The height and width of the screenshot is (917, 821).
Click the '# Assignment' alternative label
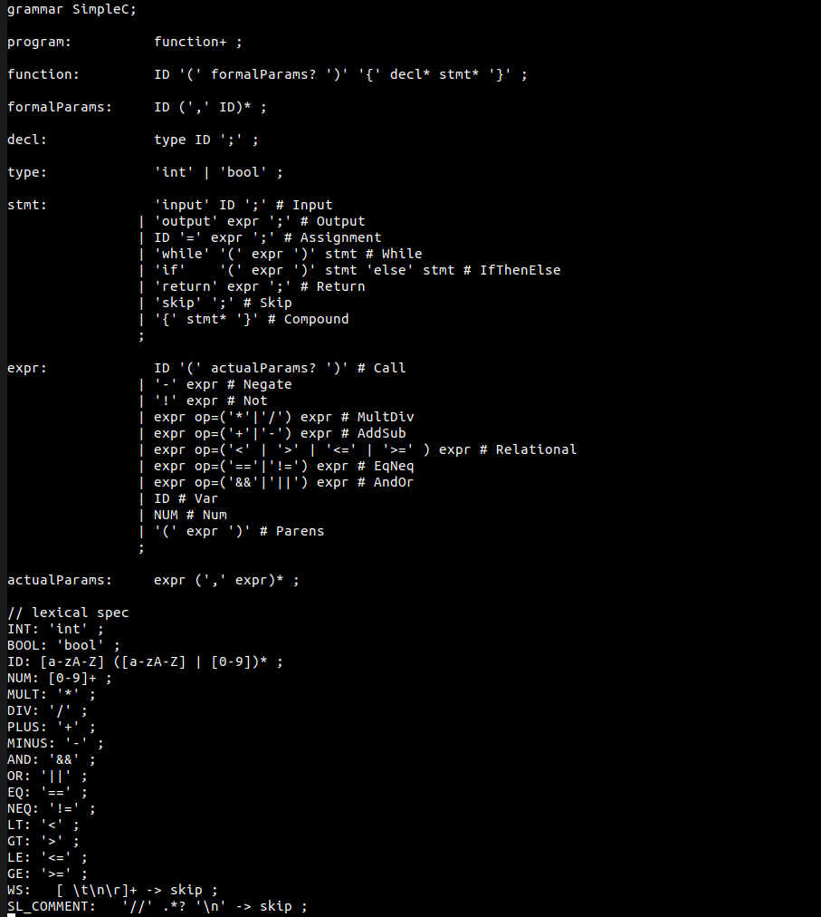point(332,238)
